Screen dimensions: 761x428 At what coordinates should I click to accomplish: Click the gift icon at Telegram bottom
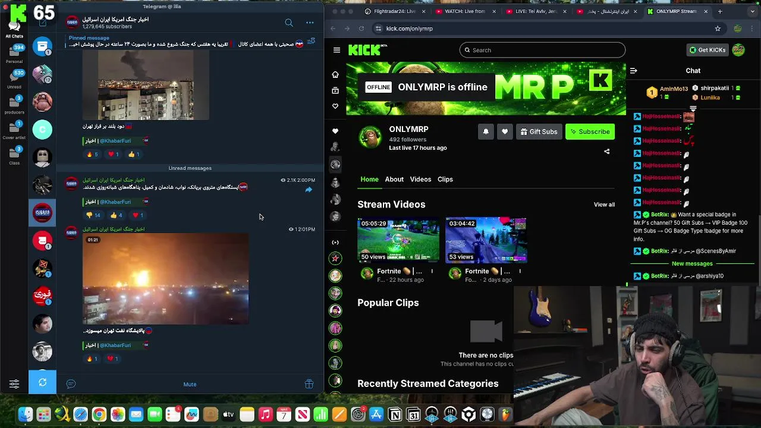pyautogui.click(x=309, y=384)
